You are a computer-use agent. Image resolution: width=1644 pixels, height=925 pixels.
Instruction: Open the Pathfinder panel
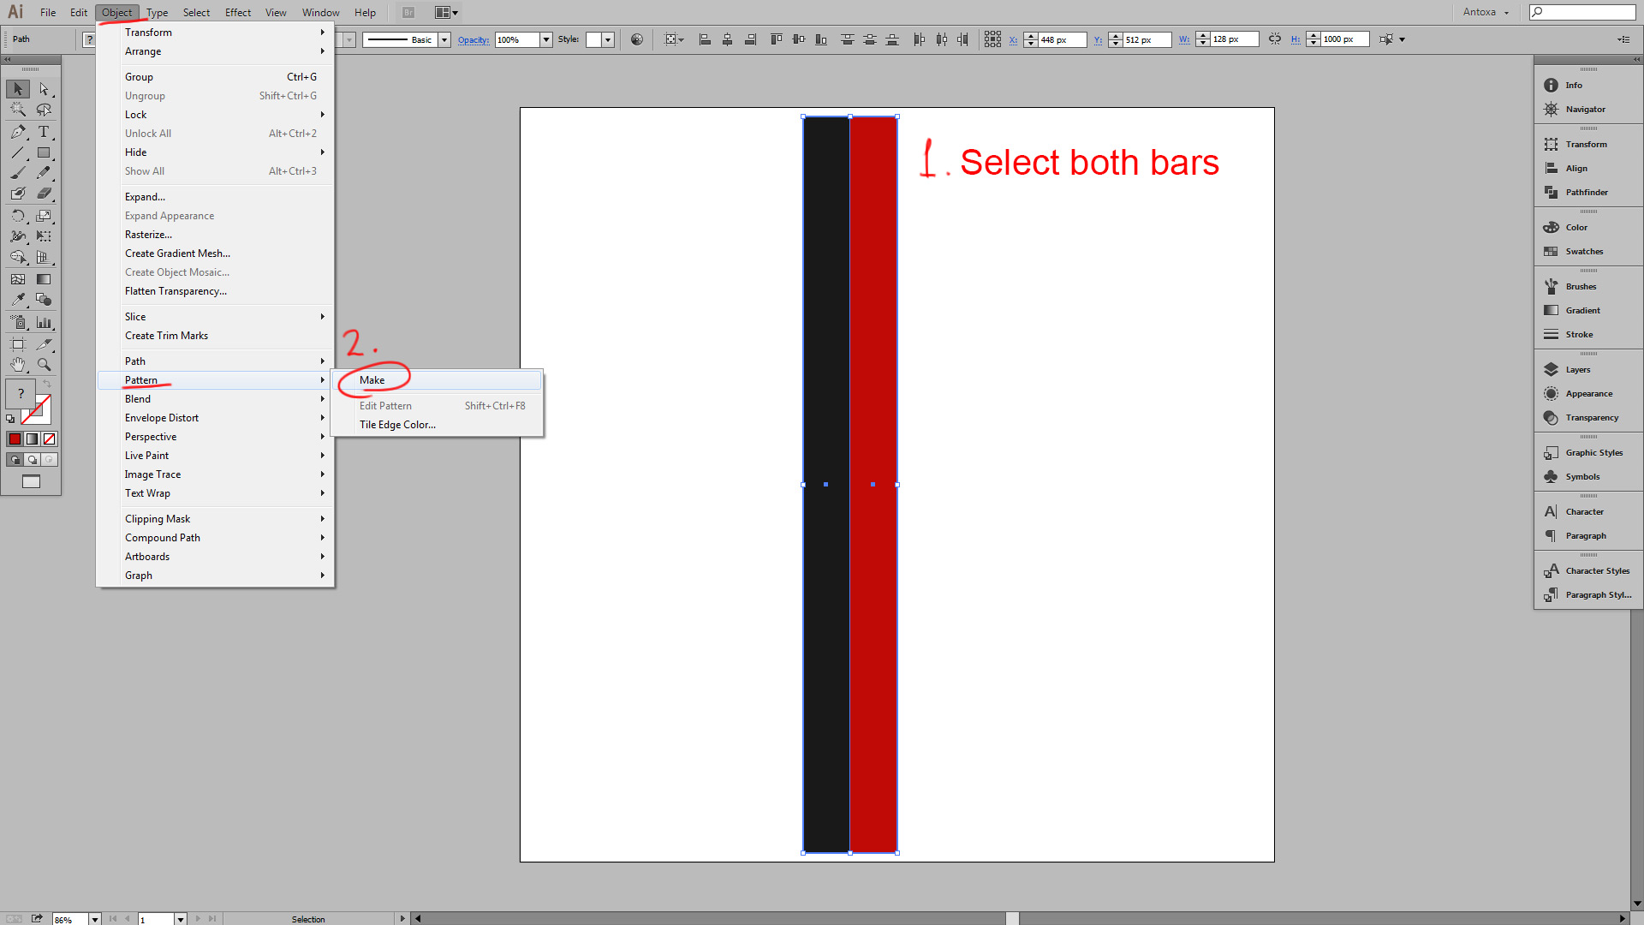[x=1586, y=193]
